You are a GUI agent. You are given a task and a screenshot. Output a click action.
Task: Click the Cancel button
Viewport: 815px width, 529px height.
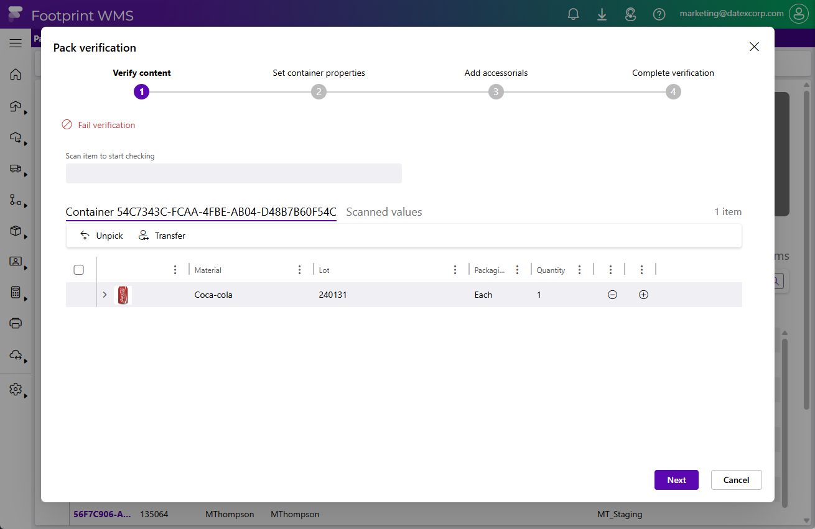(x=736, y=480)
